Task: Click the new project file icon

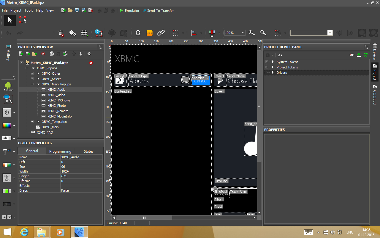Action: (x=64, y=10)
